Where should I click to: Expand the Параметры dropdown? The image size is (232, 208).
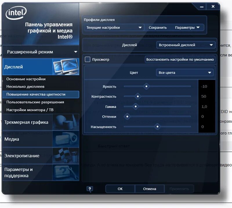click(187, 28)
